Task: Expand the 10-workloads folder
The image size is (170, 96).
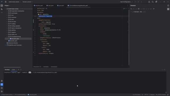Action: point(7,13)
